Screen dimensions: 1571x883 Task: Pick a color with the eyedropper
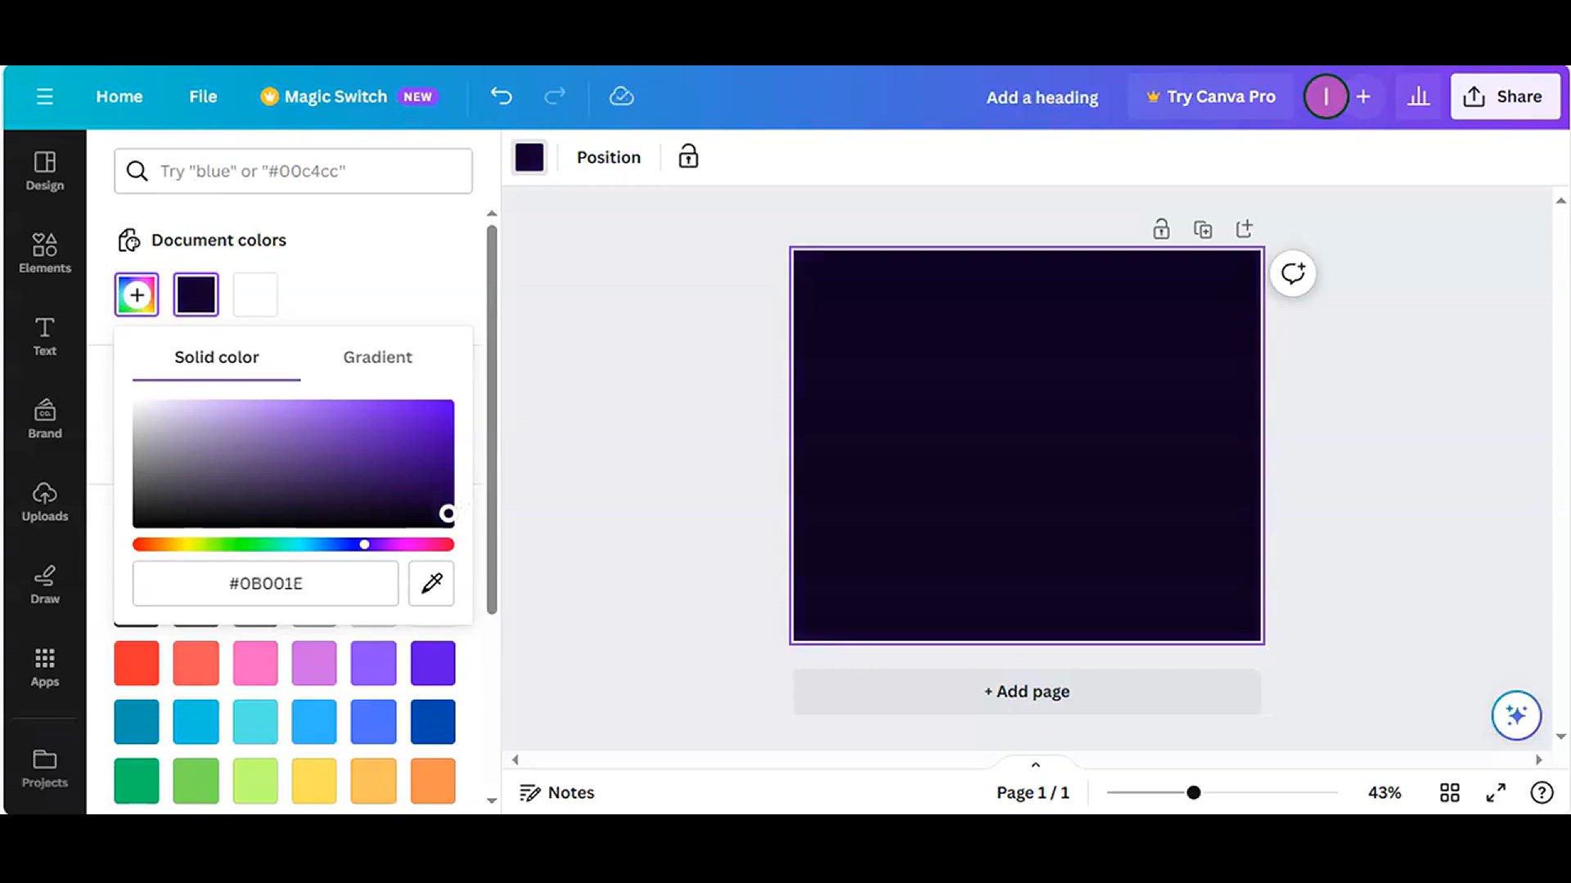tap(431, 583)
